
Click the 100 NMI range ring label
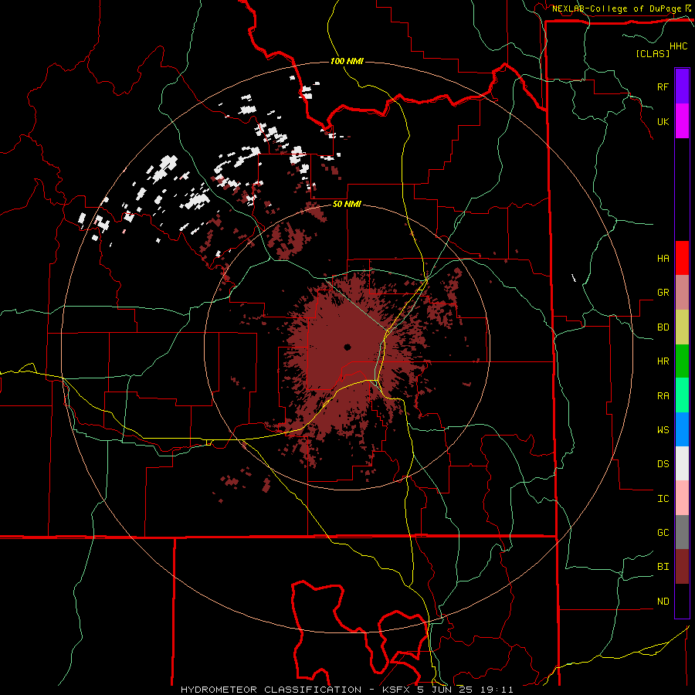tap(347, 61)
